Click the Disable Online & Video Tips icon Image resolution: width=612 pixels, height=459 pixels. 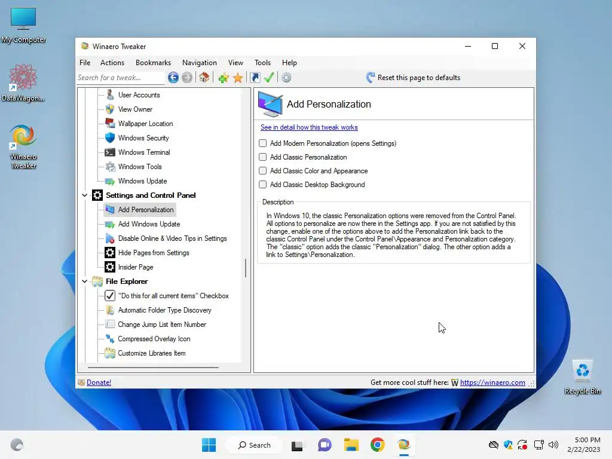(110, 238)
